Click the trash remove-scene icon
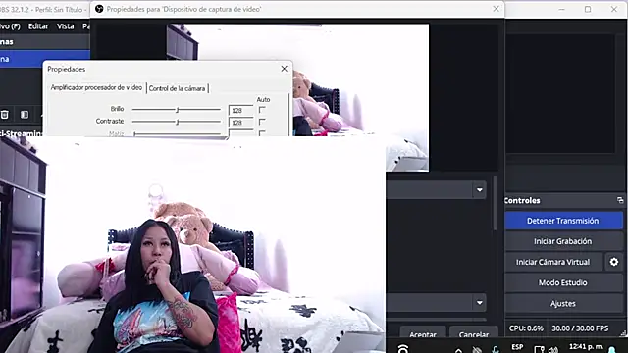The image size is (628, 353). (4, 115)
